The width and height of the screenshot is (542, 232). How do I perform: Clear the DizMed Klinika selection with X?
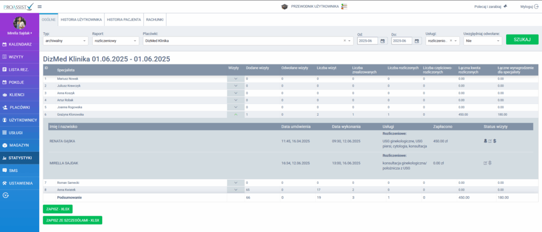coord(345,41)
